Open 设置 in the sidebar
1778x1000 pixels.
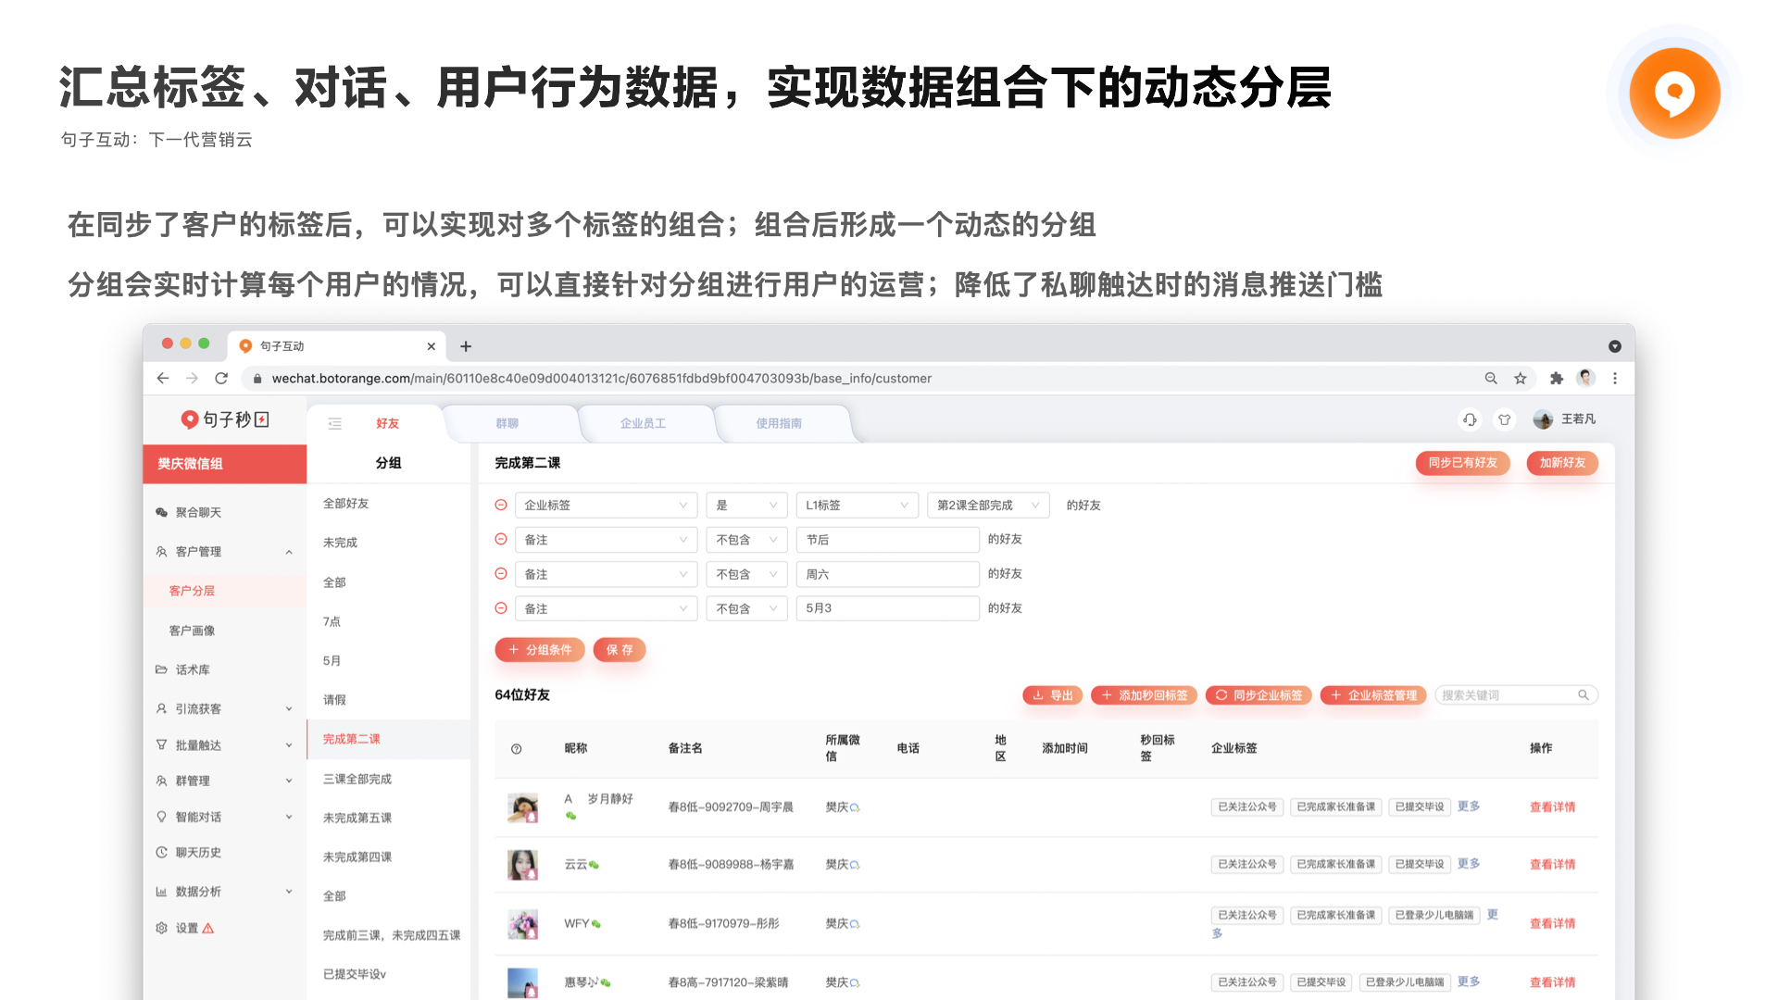click(x=187, y=928)
